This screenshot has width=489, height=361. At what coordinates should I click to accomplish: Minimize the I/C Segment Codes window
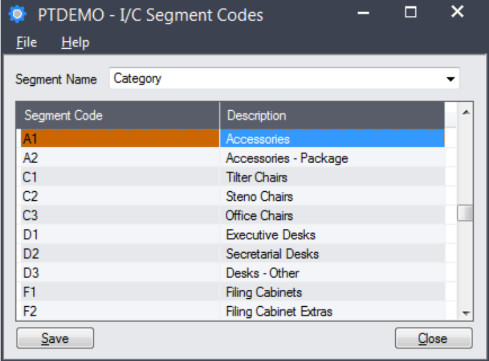(364, 13)
